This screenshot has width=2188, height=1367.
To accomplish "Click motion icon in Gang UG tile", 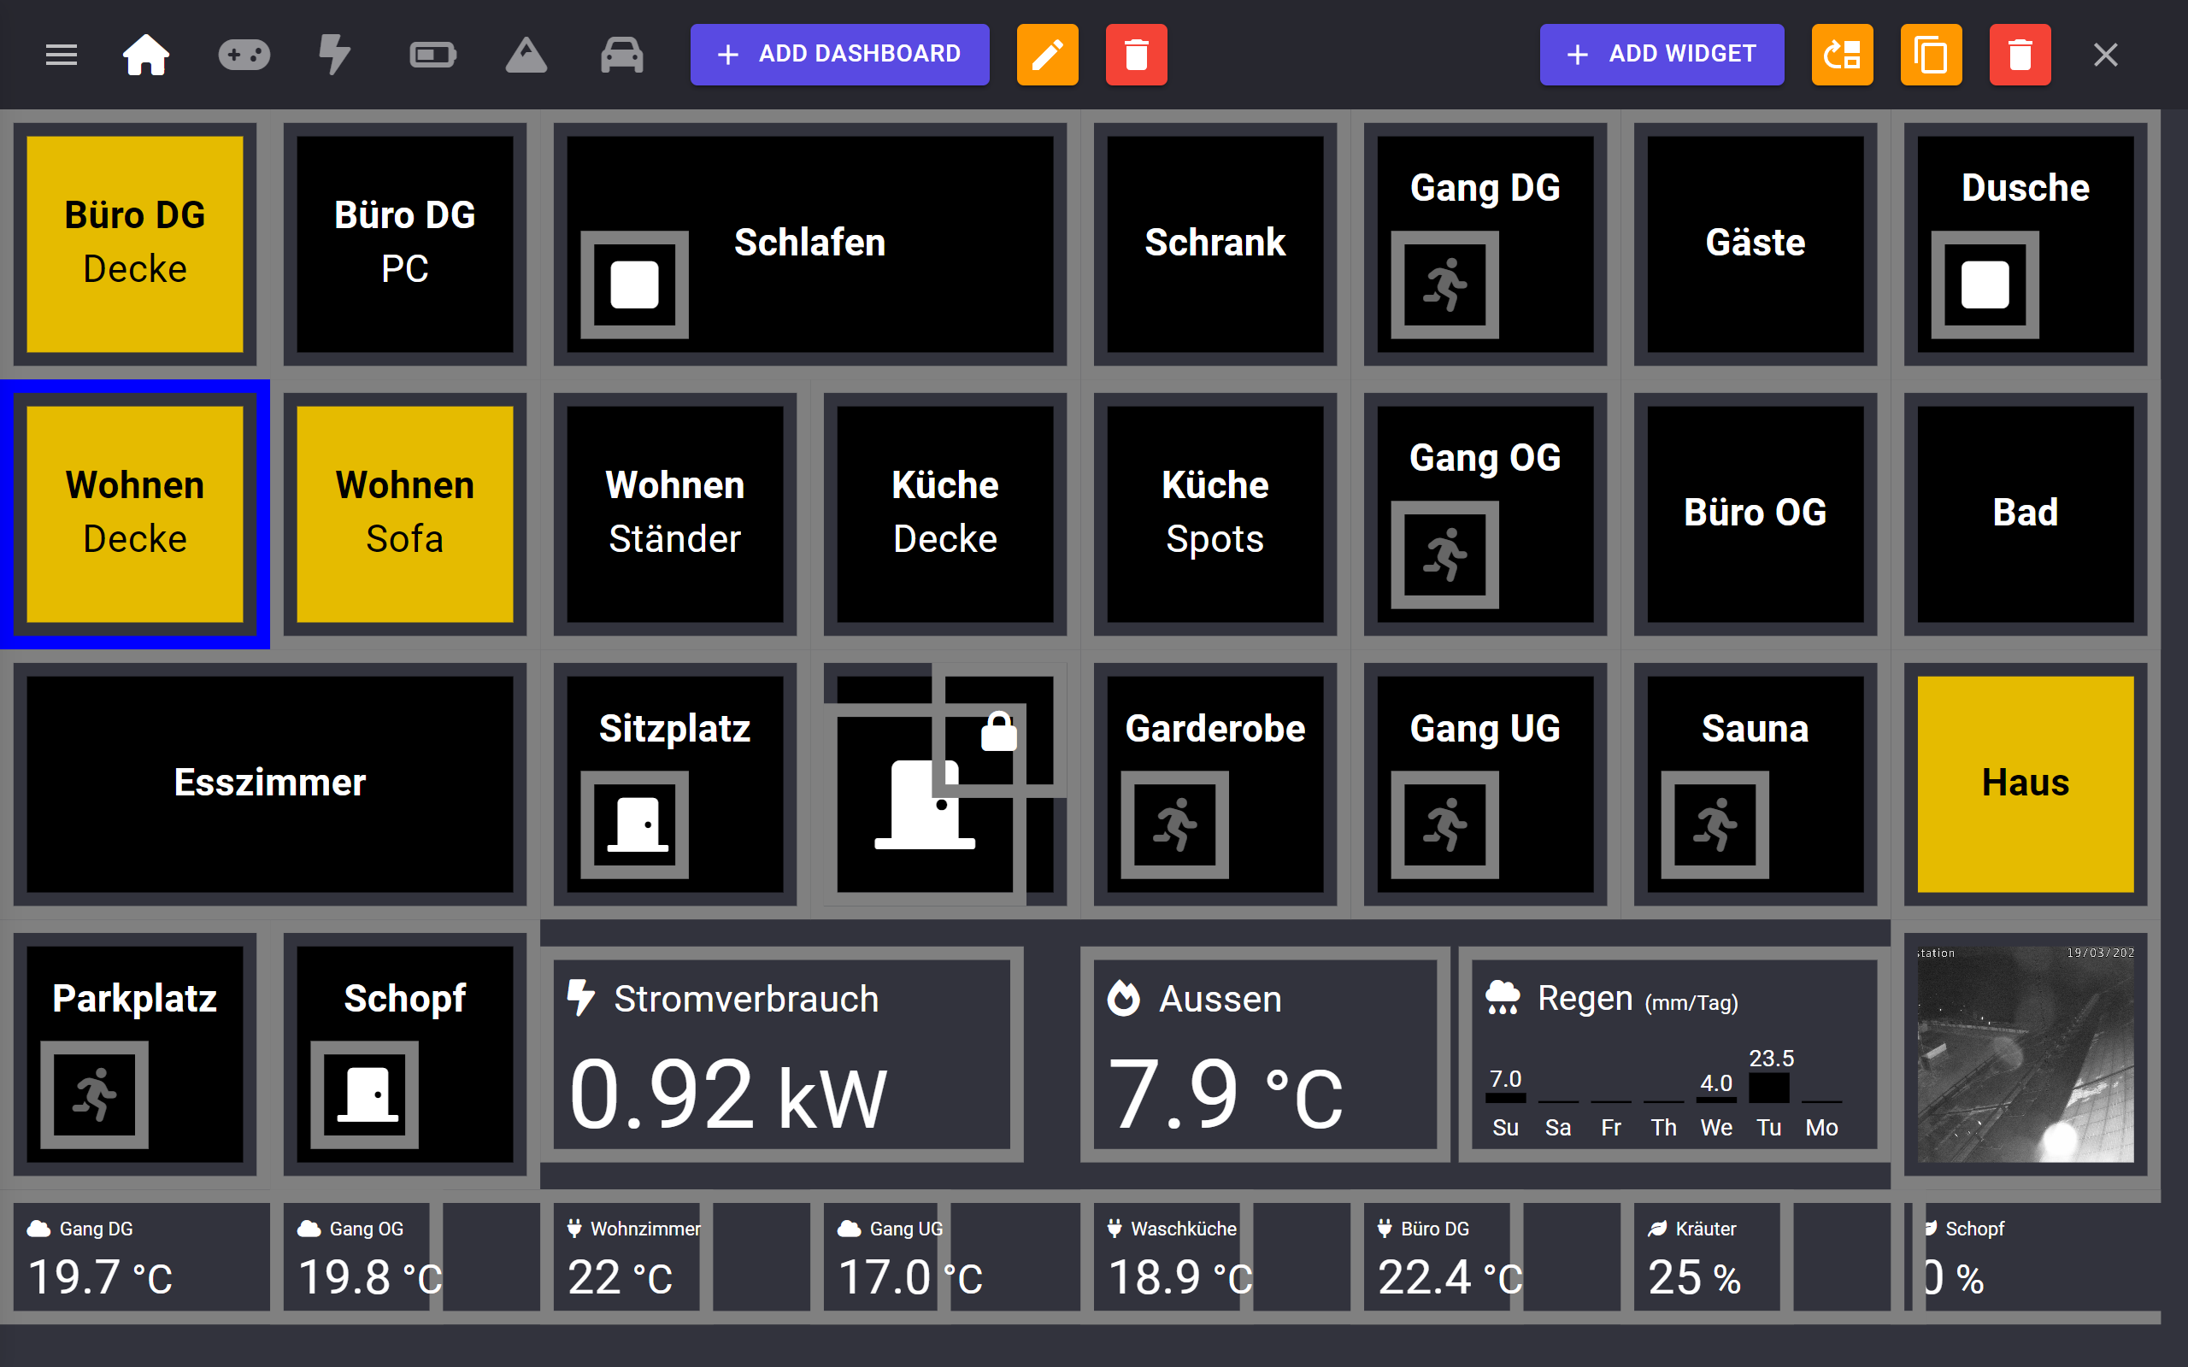I will click(1444, 824).
